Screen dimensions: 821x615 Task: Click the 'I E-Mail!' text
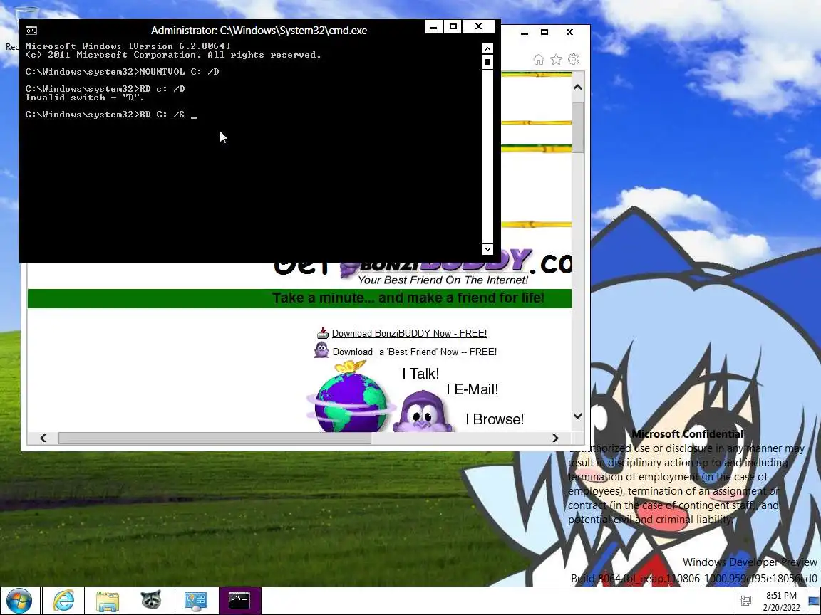473,389
